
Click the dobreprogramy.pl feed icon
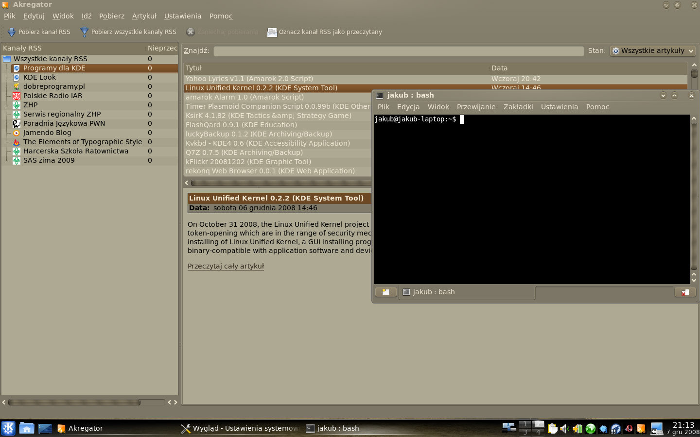(17, 87)
